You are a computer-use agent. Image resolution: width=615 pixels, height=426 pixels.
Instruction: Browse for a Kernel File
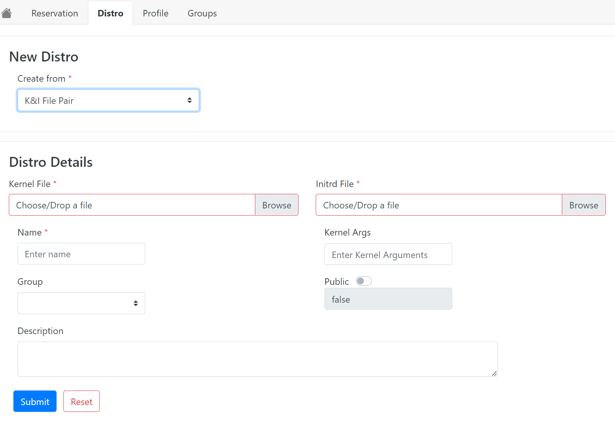tap(276, 205)
